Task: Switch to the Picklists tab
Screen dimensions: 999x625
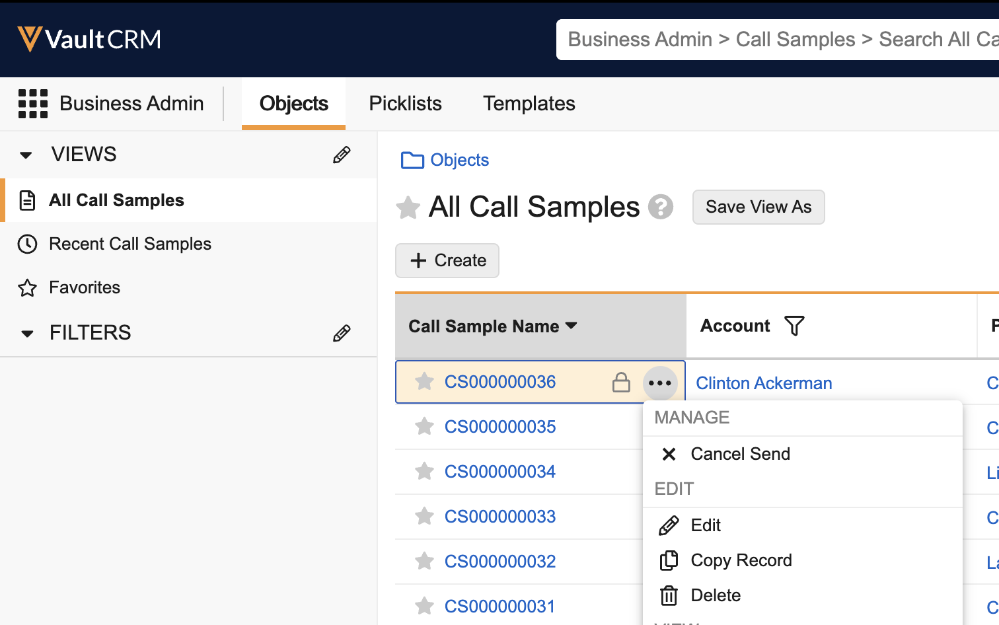Action: coord(405,104)
